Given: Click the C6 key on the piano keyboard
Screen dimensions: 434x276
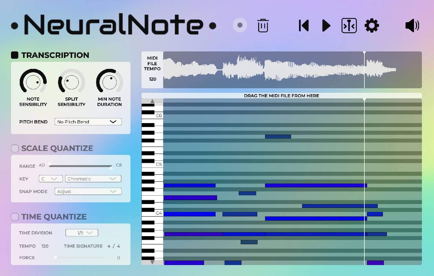Looking at the screenshot, I should pos(159,116).
